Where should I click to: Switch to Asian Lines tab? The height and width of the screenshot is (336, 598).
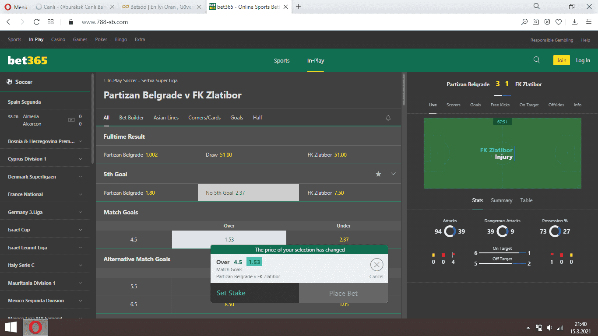point(166,118)
